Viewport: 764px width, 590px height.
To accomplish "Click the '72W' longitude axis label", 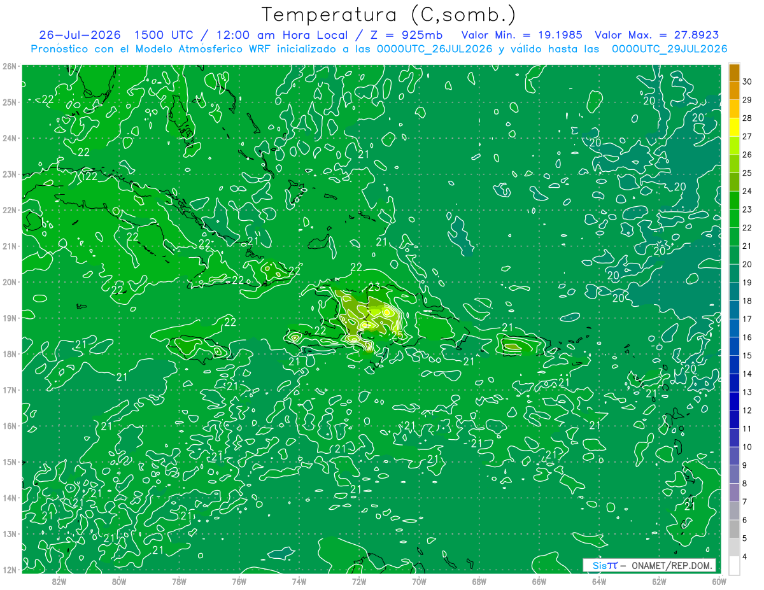I will [359, 580].
